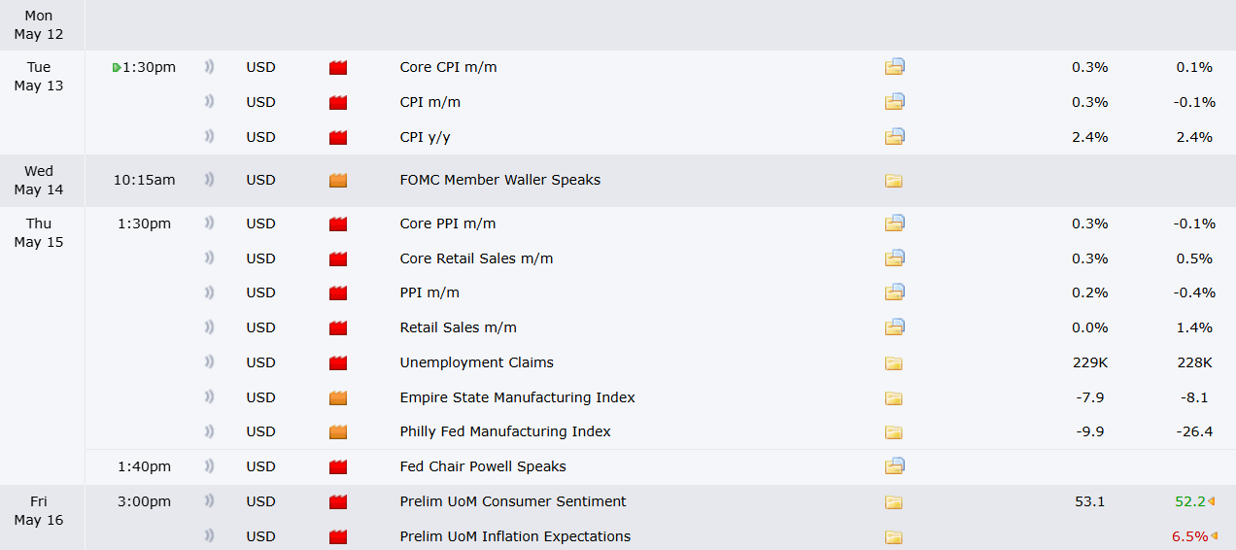
Task: Open detail folder for Philly Fed Manufacturing Index
Action: click(894, 431)
